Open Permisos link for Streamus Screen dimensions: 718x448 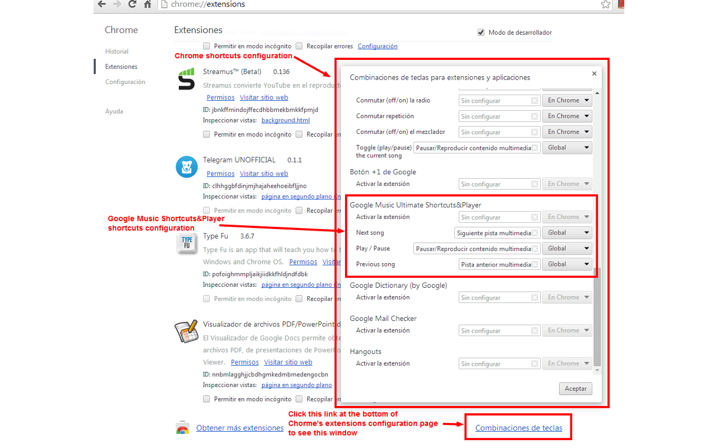click(220, 97)
